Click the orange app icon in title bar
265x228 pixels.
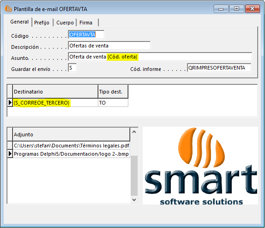tap(8, 9)
